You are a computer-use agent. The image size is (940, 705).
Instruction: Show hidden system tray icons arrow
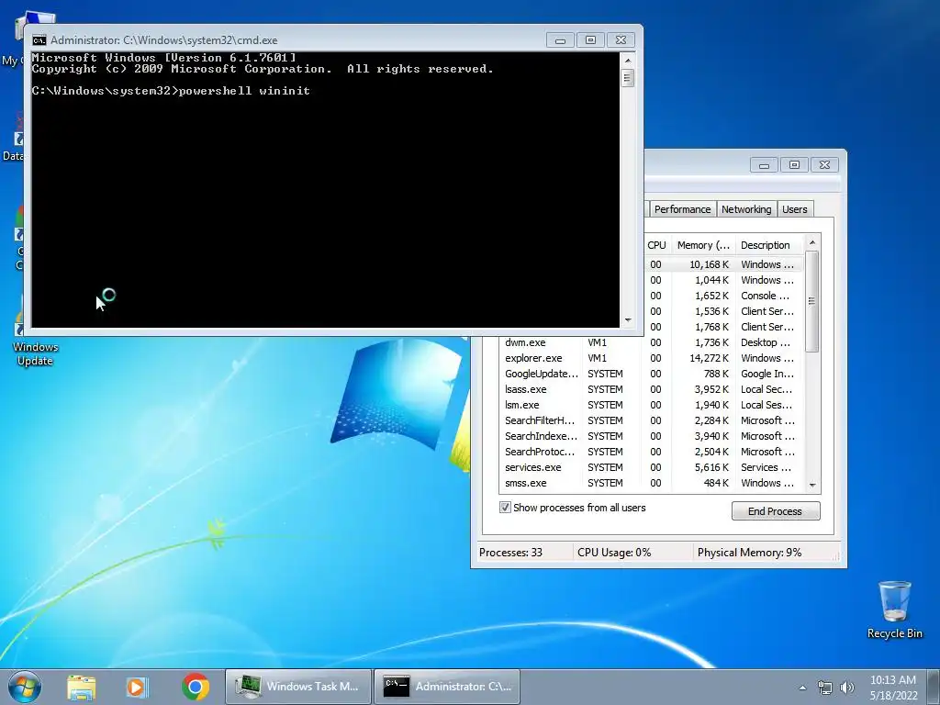pos(802,688)
